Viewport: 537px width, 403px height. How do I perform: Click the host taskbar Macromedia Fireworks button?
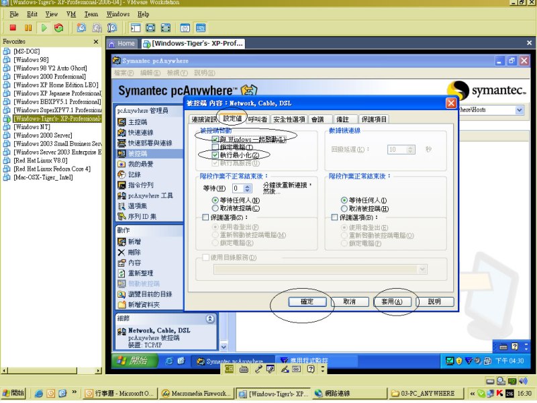pos(197,394)
